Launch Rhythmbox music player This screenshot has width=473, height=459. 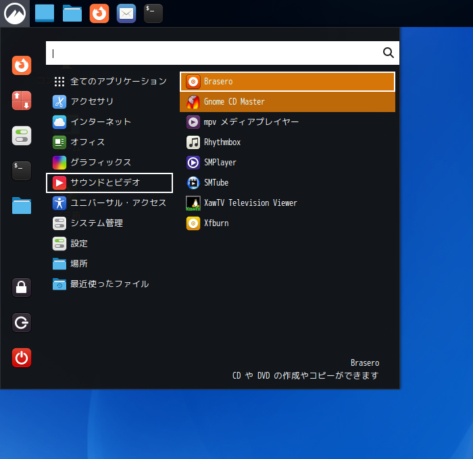(x=287, y=142)
